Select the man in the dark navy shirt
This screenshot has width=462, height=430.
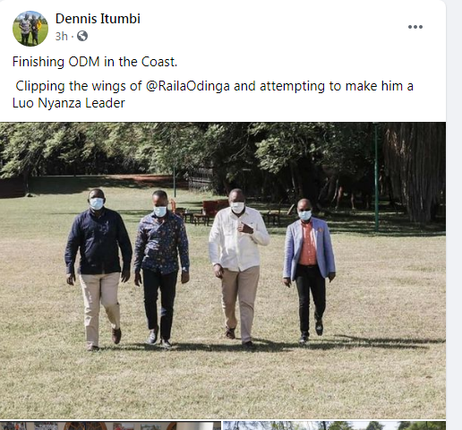98,269
